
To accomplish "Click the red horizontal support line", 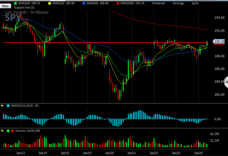I will click(105, 42).
